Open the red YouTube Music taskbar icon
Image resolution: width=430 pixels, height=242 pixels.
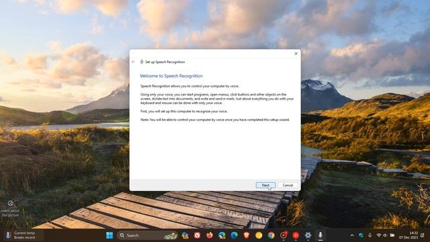[296, 235]
